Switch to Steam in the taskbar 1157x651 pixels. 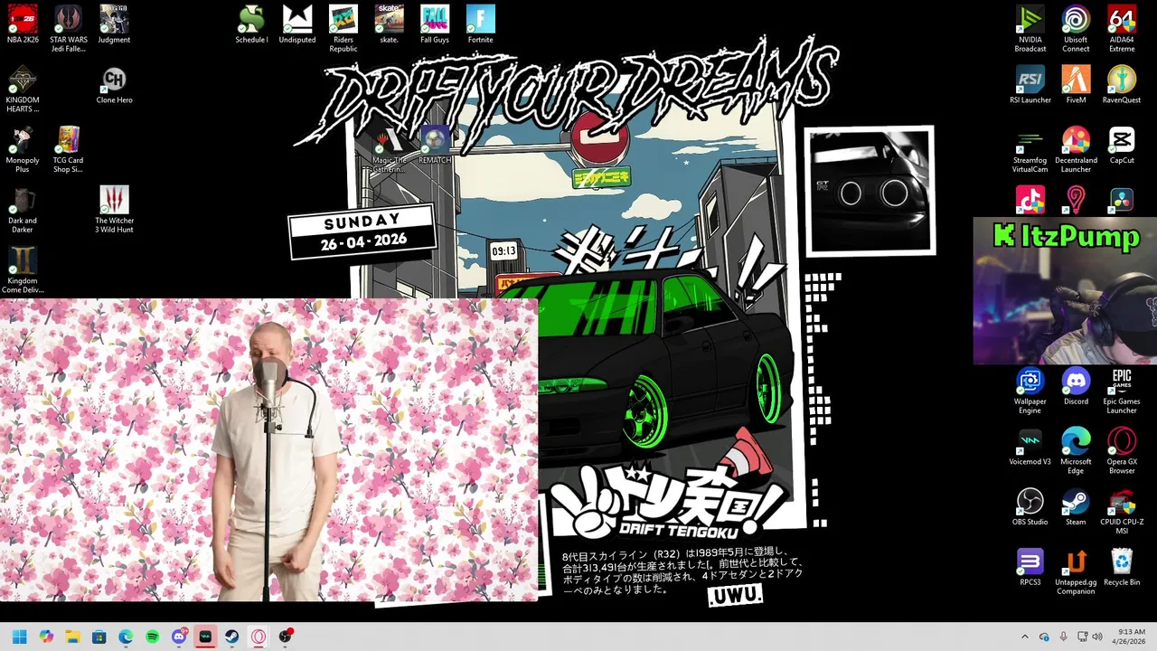coord(232,637)
